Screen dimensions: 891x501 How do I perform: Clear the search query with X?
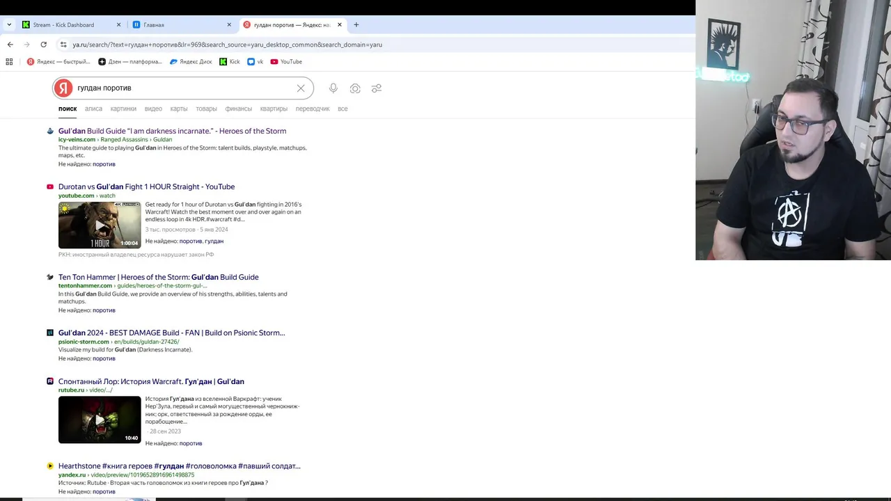pos(301,88)
